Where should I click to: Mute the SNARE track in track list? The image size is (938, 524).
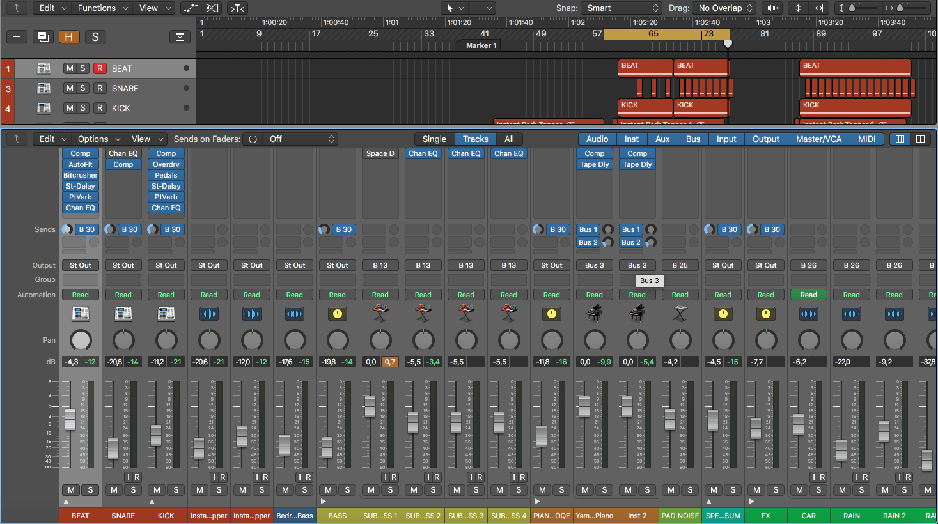[x=70, y=88]
